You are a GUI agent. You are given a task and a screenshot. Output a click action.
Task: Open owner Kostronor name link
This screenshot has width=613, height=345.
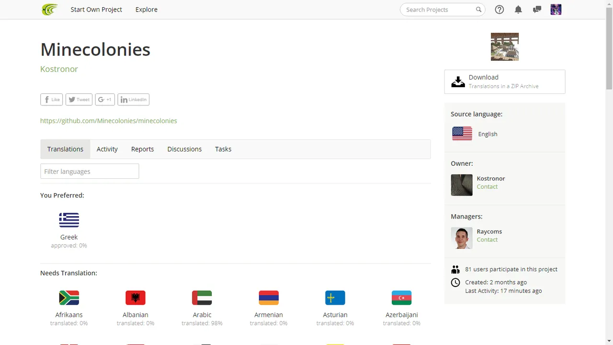pos(491,178)
